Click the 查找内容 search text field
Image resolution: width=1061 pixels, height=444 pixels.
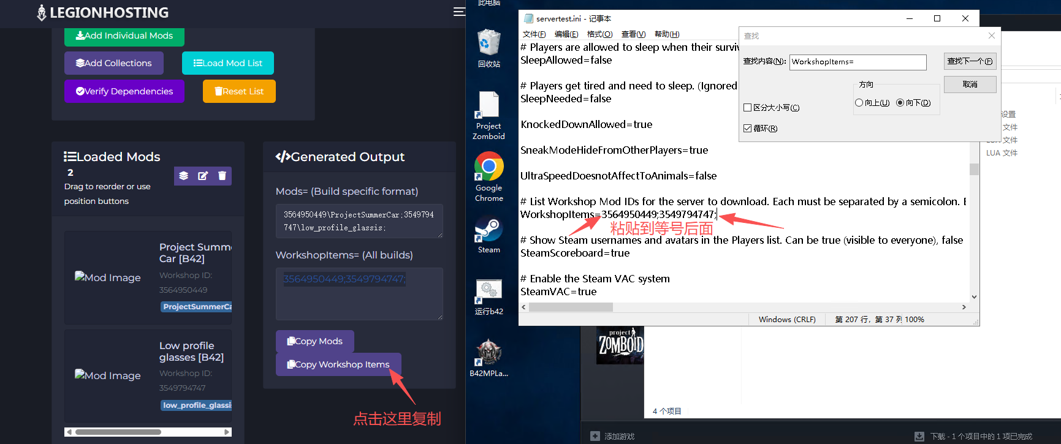click(x=857, y=62)
